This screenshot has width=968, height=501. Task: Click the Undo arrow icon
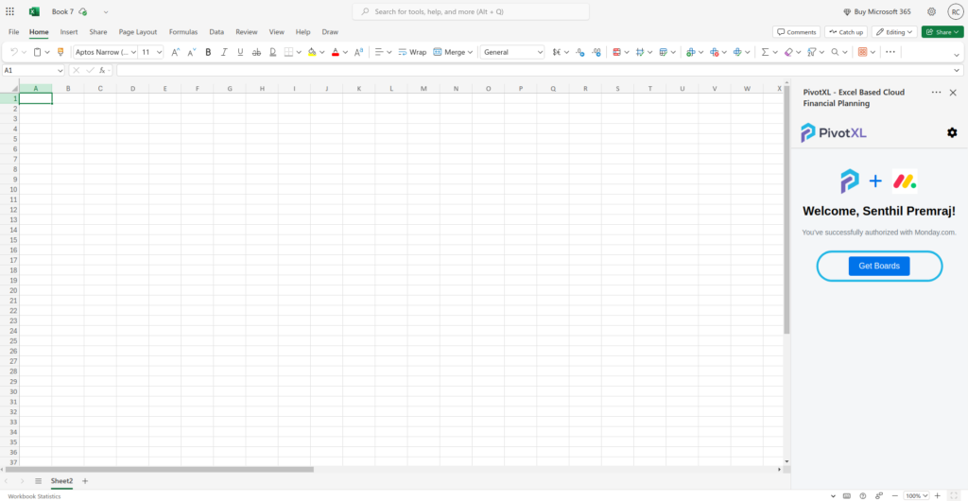[14, 52]
